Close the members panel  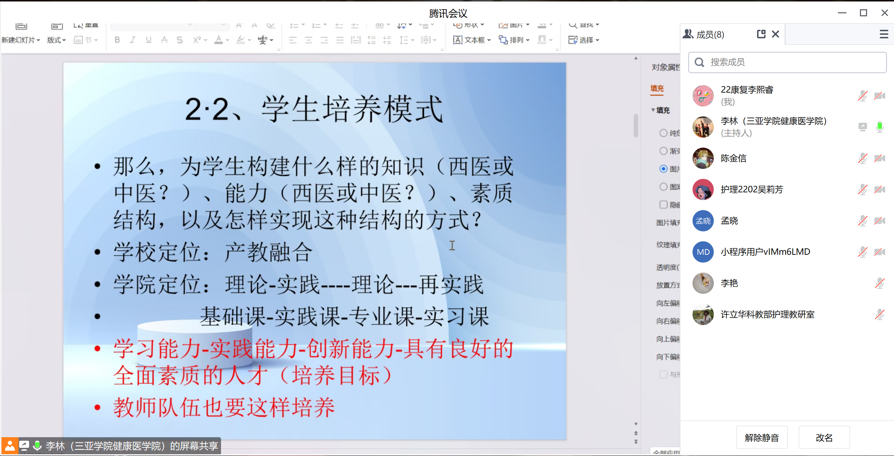click(x=776, y=34)
